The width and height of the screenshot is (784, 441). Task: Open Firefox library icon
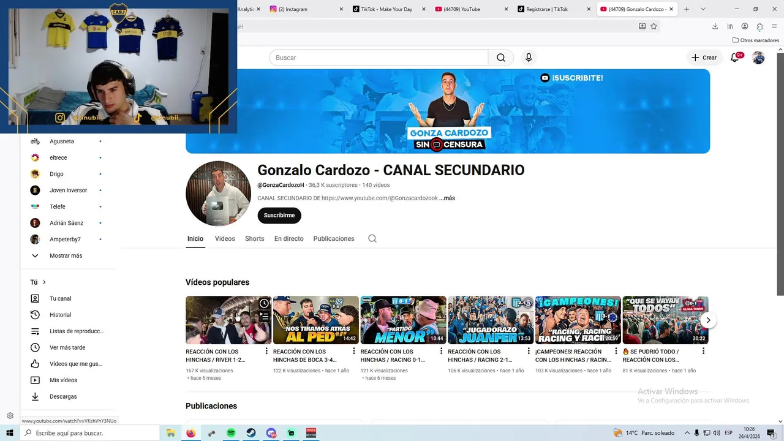point(730,26)
